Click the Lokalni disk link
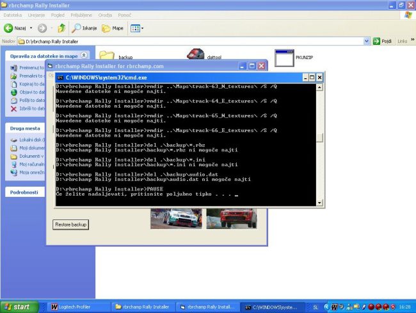The height and width of the screenshot is (313, 416). 31,139
